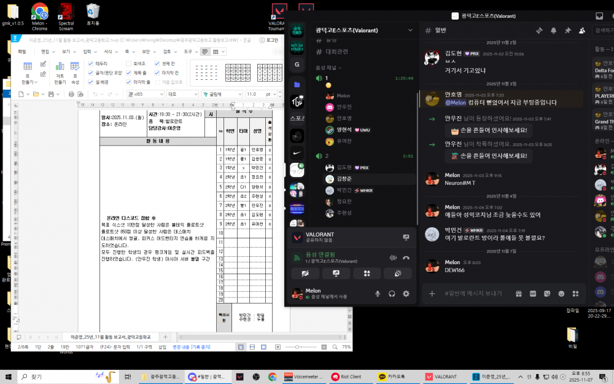Turn on camera in voice panel
Image resolution: width=614 pixels, height=384 pixels.
point(306,274)
